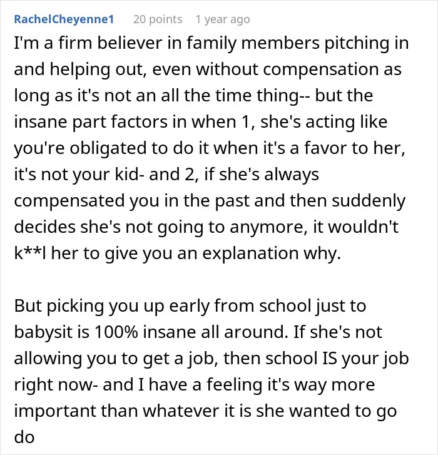Click the capitalized word 'IS' in second paragraph
The height and width of the screenshot is (455, 438).
(330, 358)
